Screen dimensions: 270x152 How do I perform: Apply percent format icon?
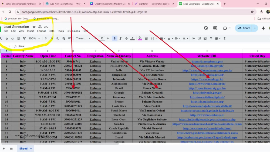click(x=52, y=38)
